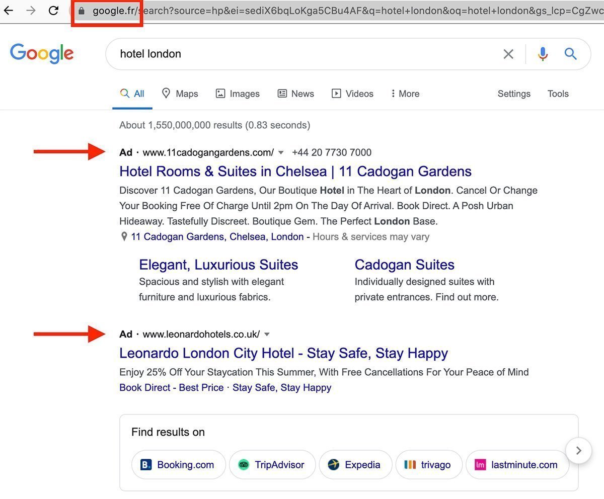Viewport: 604px width, 499px height.
Task: Switch to the Maps tab
Action: pos(180,94)
